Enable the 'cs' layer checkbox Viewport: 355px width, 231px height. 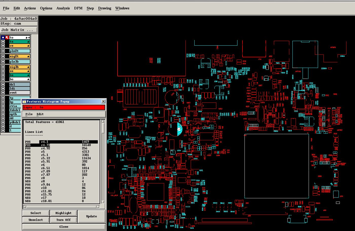3,46
